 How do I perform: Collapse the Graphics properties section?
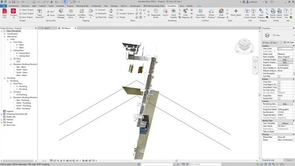pos(294,46)
